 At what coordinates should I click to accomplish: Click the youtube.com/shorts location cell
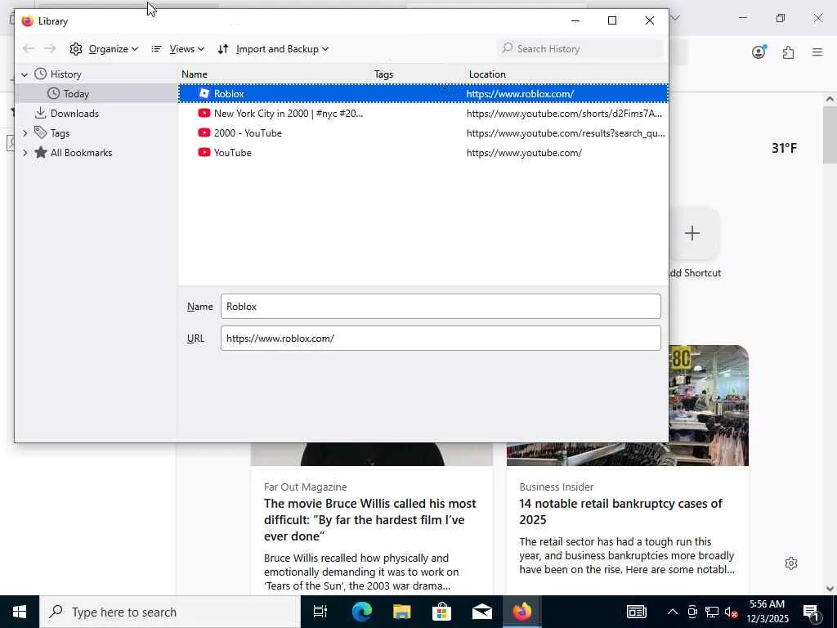click(564, 113)
